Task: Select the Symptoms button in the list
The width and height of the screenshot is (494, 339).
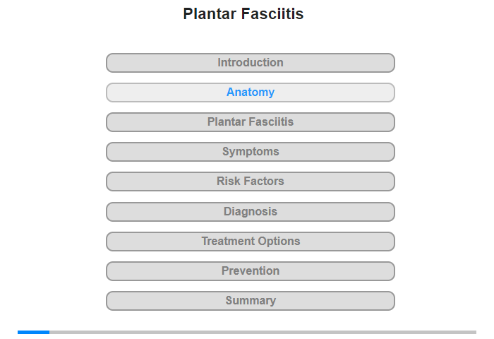Action: coord(250,152)
